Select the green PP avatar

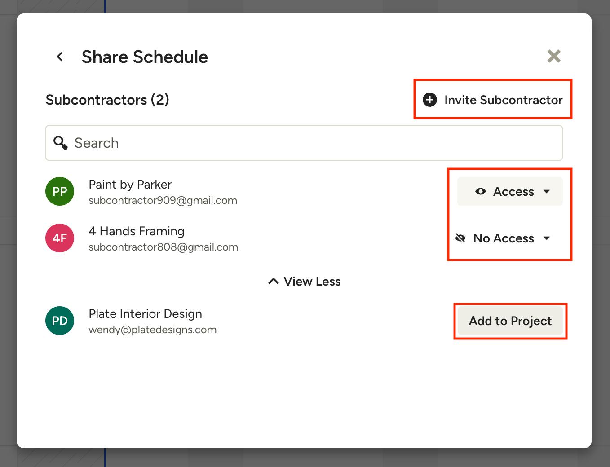click(x=60, y=191)
